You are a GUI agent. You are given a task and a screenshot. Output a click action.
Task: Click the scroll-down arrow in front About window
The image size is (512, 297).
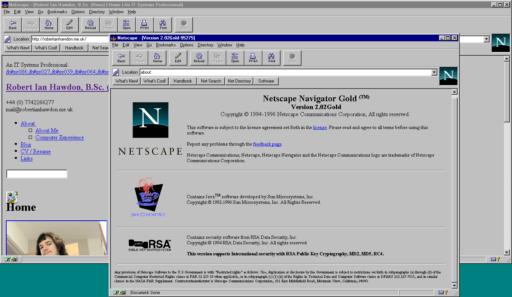coord(455,286)
